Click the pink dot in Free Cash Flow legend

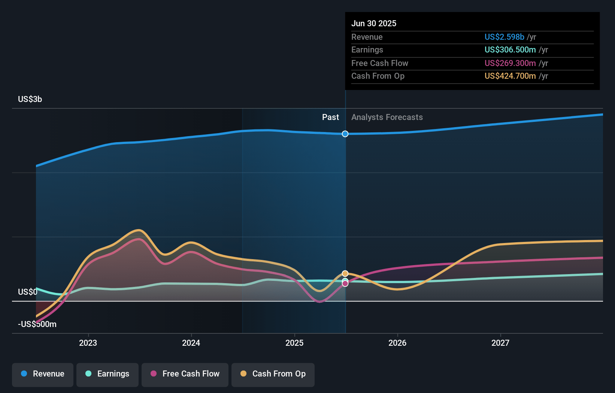point(154,373)
